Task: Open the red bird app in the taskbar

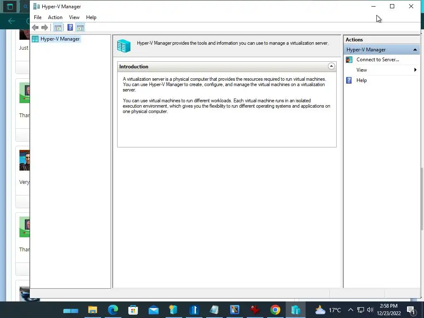Action: click(x=255, y=310)
